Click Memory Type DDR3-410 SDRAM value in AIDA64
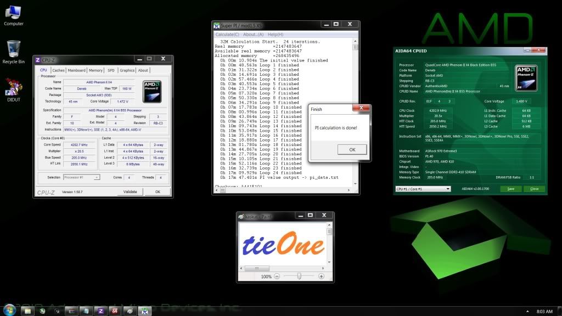The height and width of the screenshot is (316, 562). pos(451,172)
